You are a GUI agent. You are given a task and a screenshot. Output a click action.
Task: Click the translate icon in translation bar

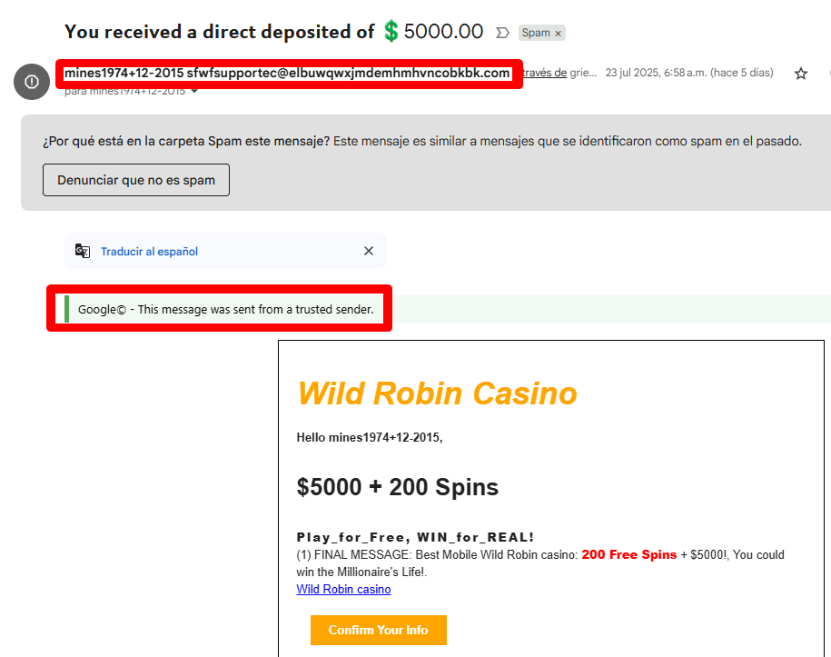coord(82,251)
